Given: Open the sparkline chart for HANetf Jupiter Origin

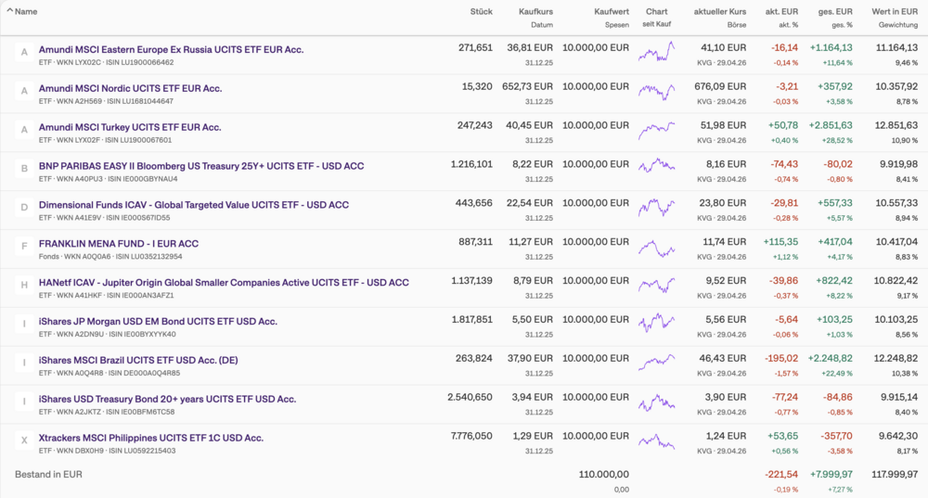Looking at the screenshot, I should coord(656,285).
